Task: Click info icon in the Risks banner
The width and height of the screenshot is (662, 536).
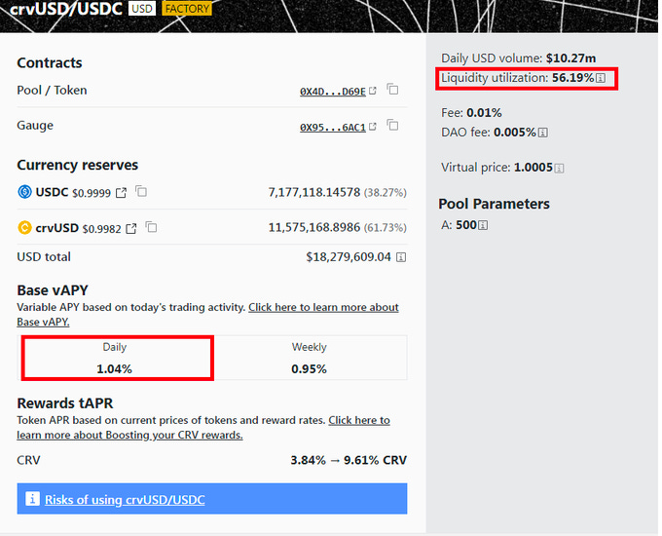Action: click(32, 499)
